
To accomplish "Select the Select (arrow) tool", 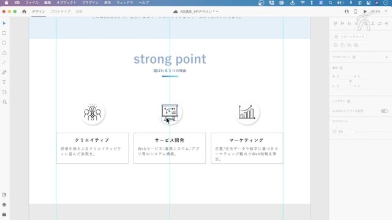I will coord(4,23).
